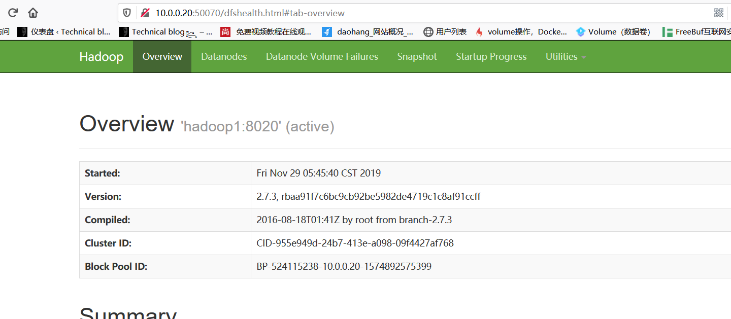Open the Startup Progress tab

pyautogui.click(x=491, y=57)
